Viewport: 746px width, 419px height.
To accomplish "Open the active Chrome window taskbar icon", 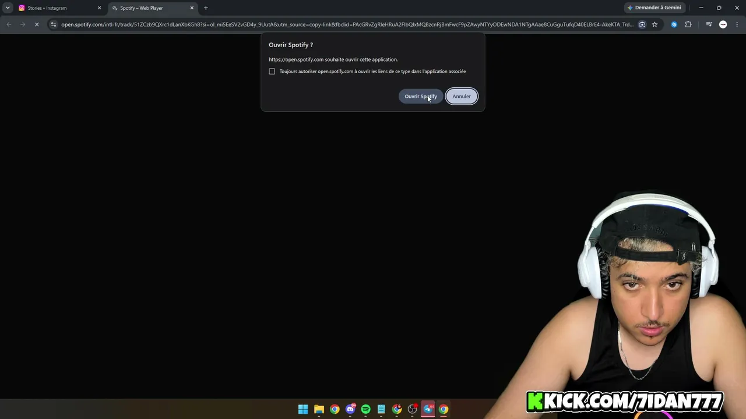I will tap(444, 409).
